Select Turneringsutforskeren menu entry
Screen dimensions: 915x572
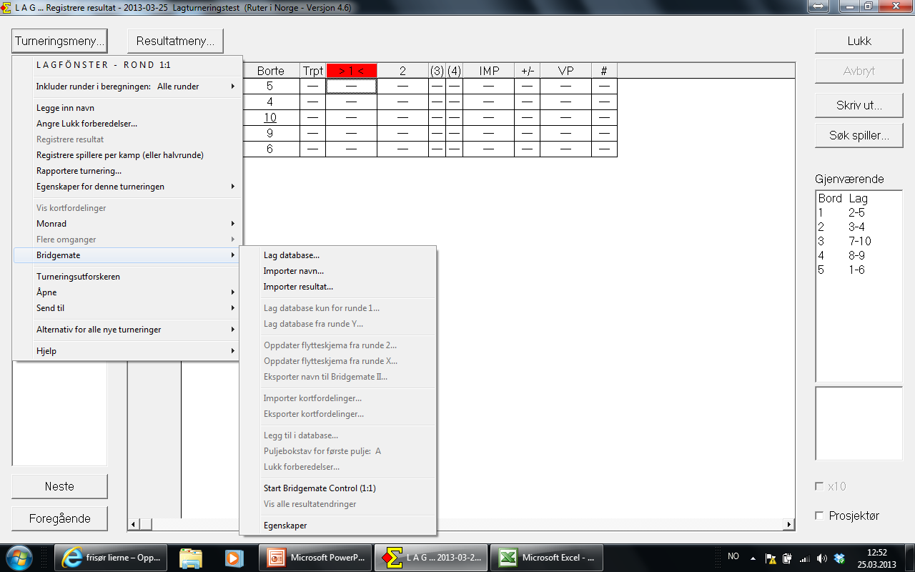(127, 277)
